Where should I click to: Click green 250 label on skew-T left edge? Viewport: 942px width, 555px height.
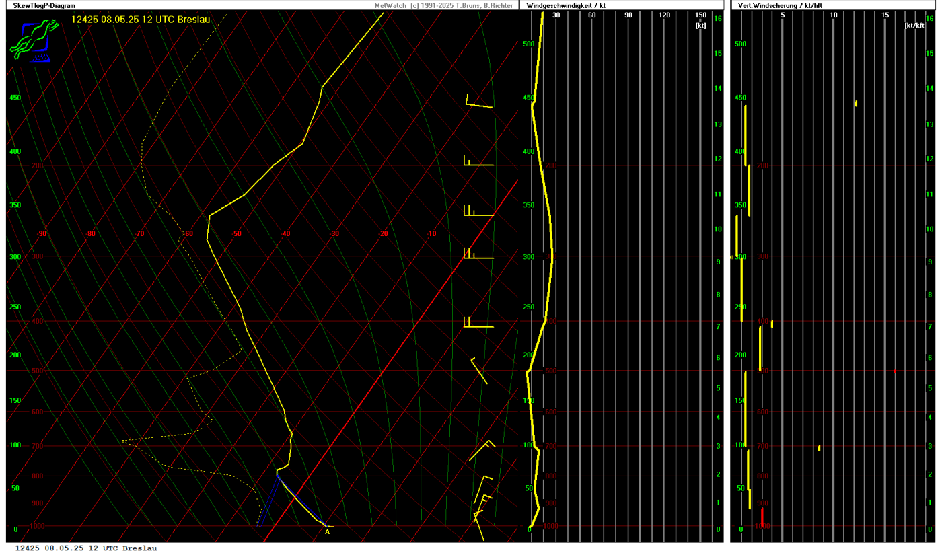(15, 307)
